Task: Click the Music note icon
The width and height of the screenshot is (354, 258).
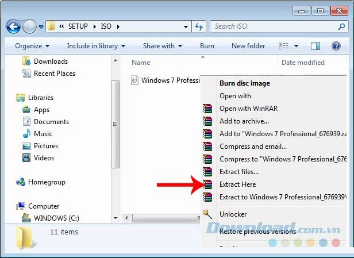Action: (26, 134)
